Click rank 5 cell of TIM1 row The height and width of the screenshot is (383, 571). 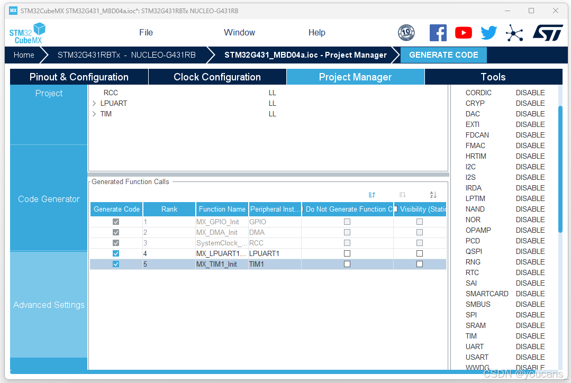[x=169, y=264]
